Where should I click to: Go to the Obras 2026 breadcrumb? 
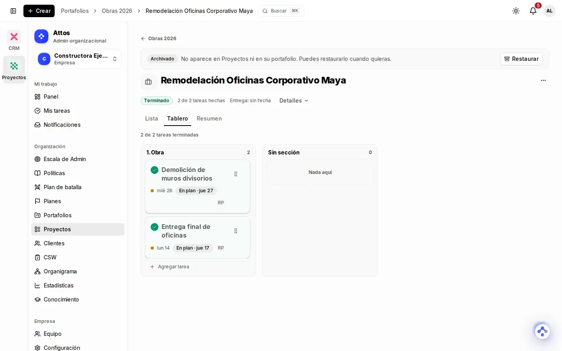[x=117, y=11]
